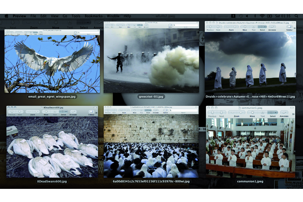Image resolution: width=303 pixels, height=202 pixels.
Task: Zoom in with plus in communion1.jpeg window
Action: pos(241,112)
